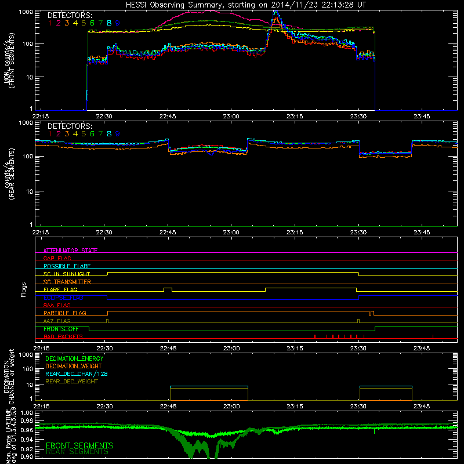Click the POSSIBLE_FLARE flag label
The image size is (464, 464).
(x=67, y=266)
